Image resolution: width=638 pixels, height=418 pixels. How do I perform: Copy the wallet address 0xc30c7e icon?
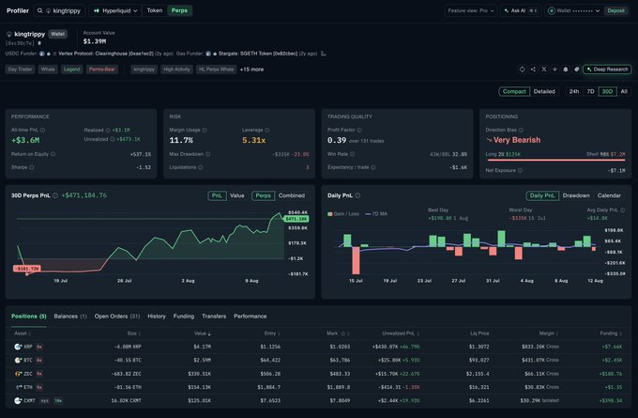39,43
